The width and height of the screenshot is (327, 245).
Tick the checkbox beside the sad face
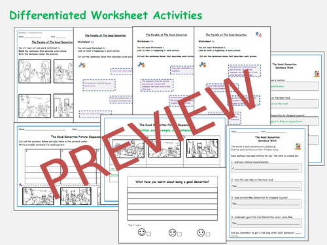(208, 235)
